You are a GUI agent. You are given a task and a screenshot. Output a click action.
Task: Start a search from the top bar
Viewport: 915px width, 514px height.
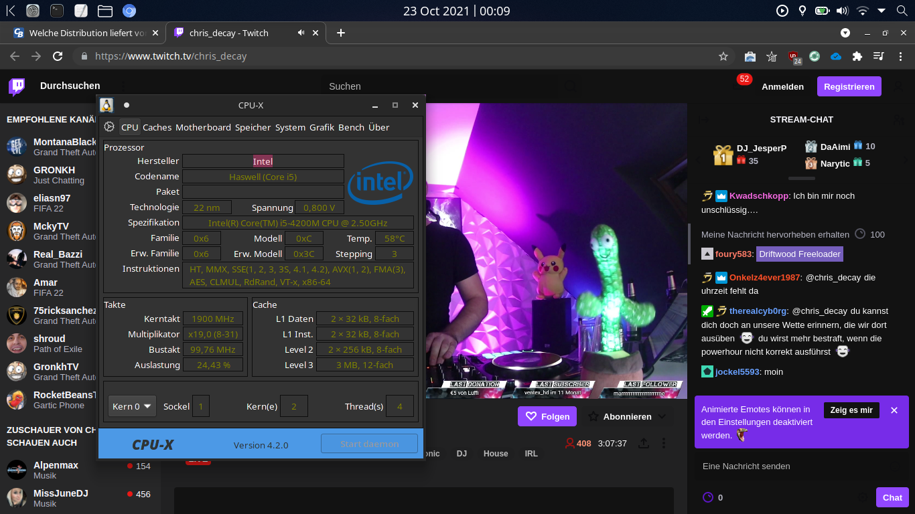(x=902, y=11)
